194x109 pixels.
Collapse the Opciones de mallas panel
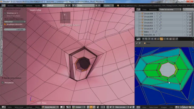[5, 9]
